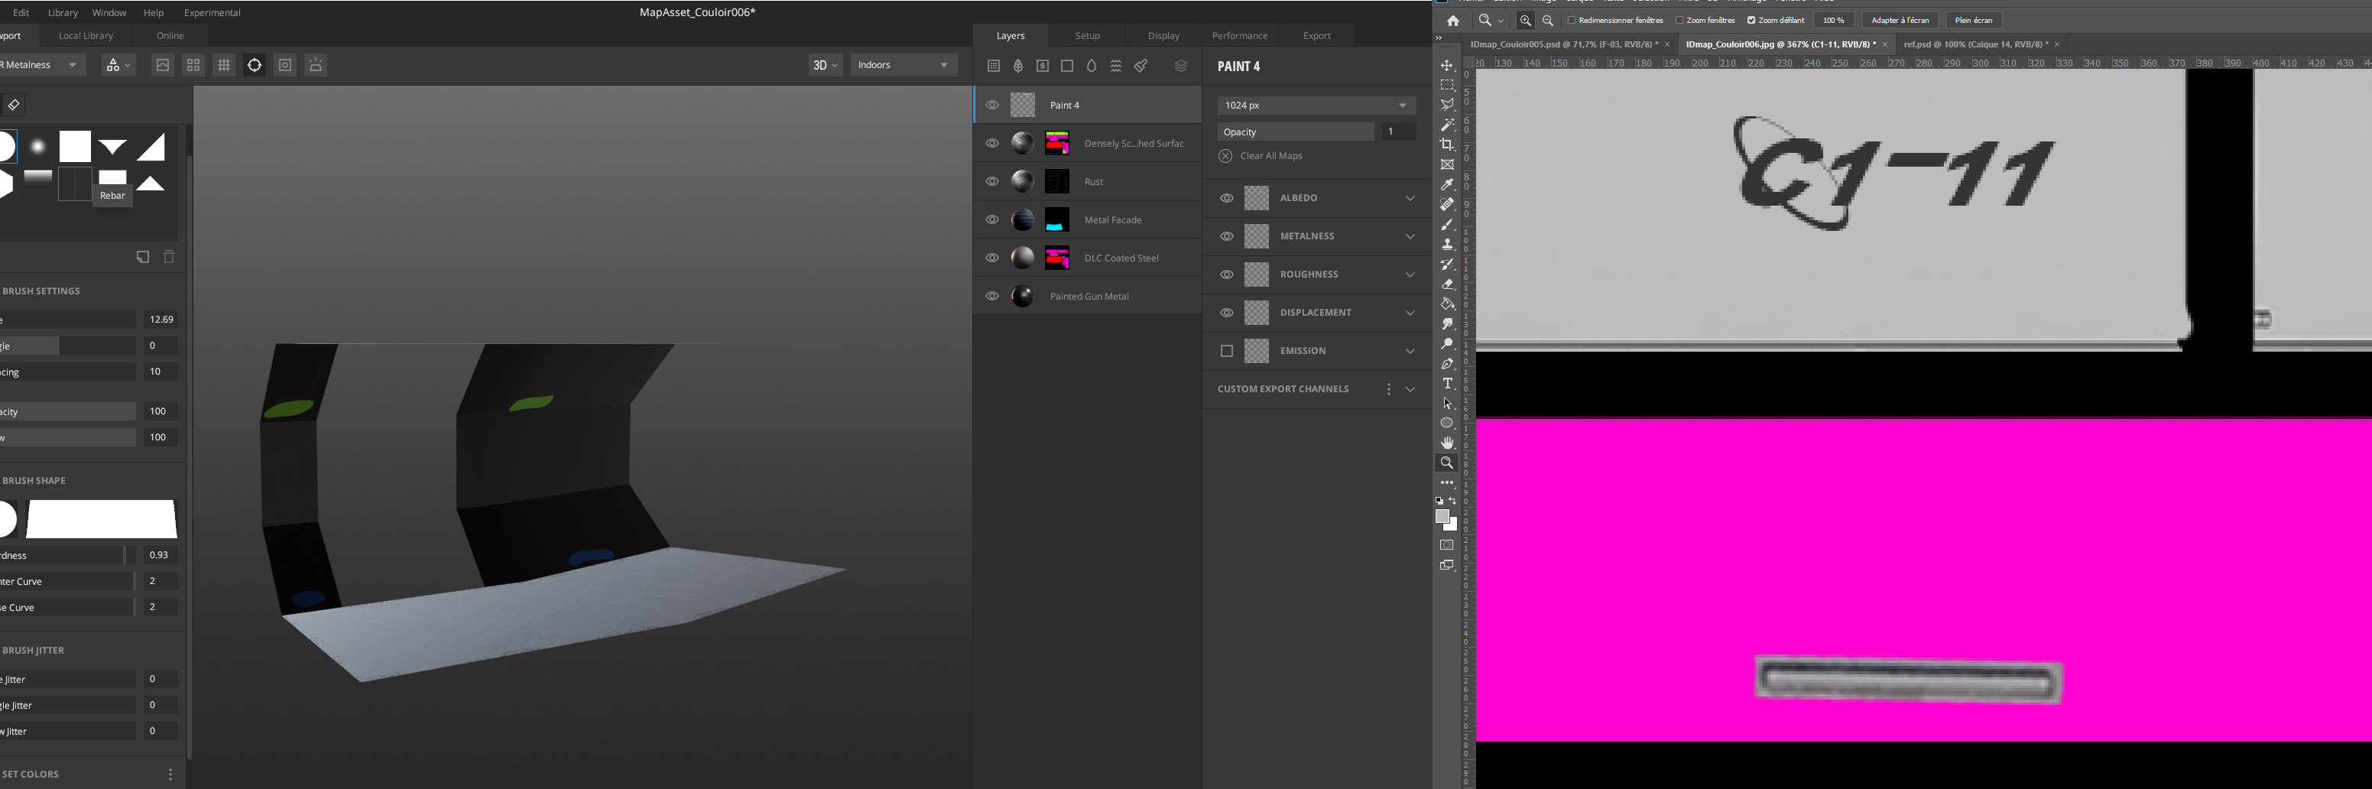Image resolution: width=2372 pixels, height=789 pixels.
Task: Click the Adapter à l'écran button
Action: (1900, 20)
